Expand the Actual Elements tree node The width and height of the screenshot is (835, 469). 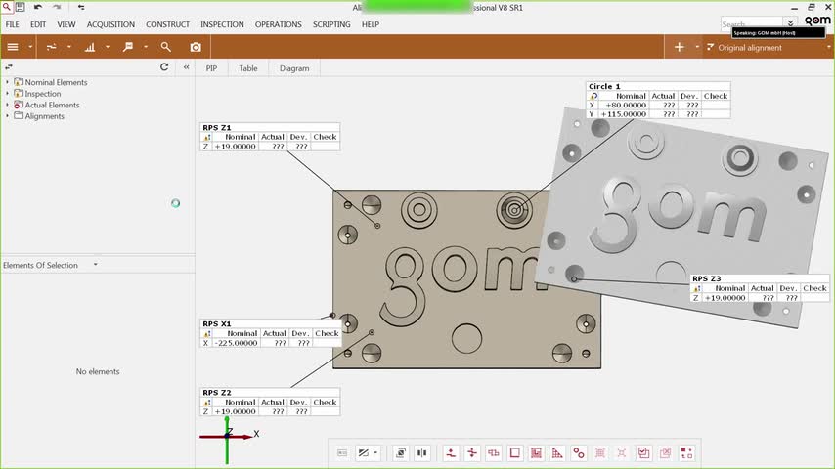pyautogui.click(x=7, y=105)
